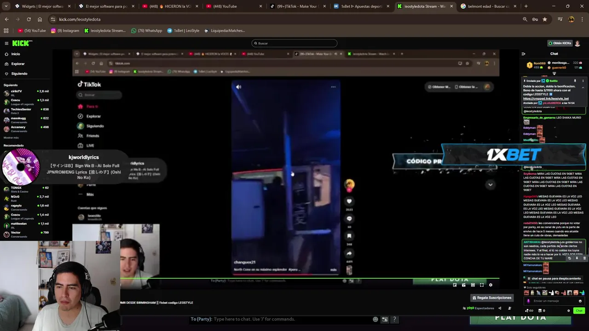Switch to belmont edad Buscar tab
The height and width of the screenshot is (331, 589).
pos(488,6)
